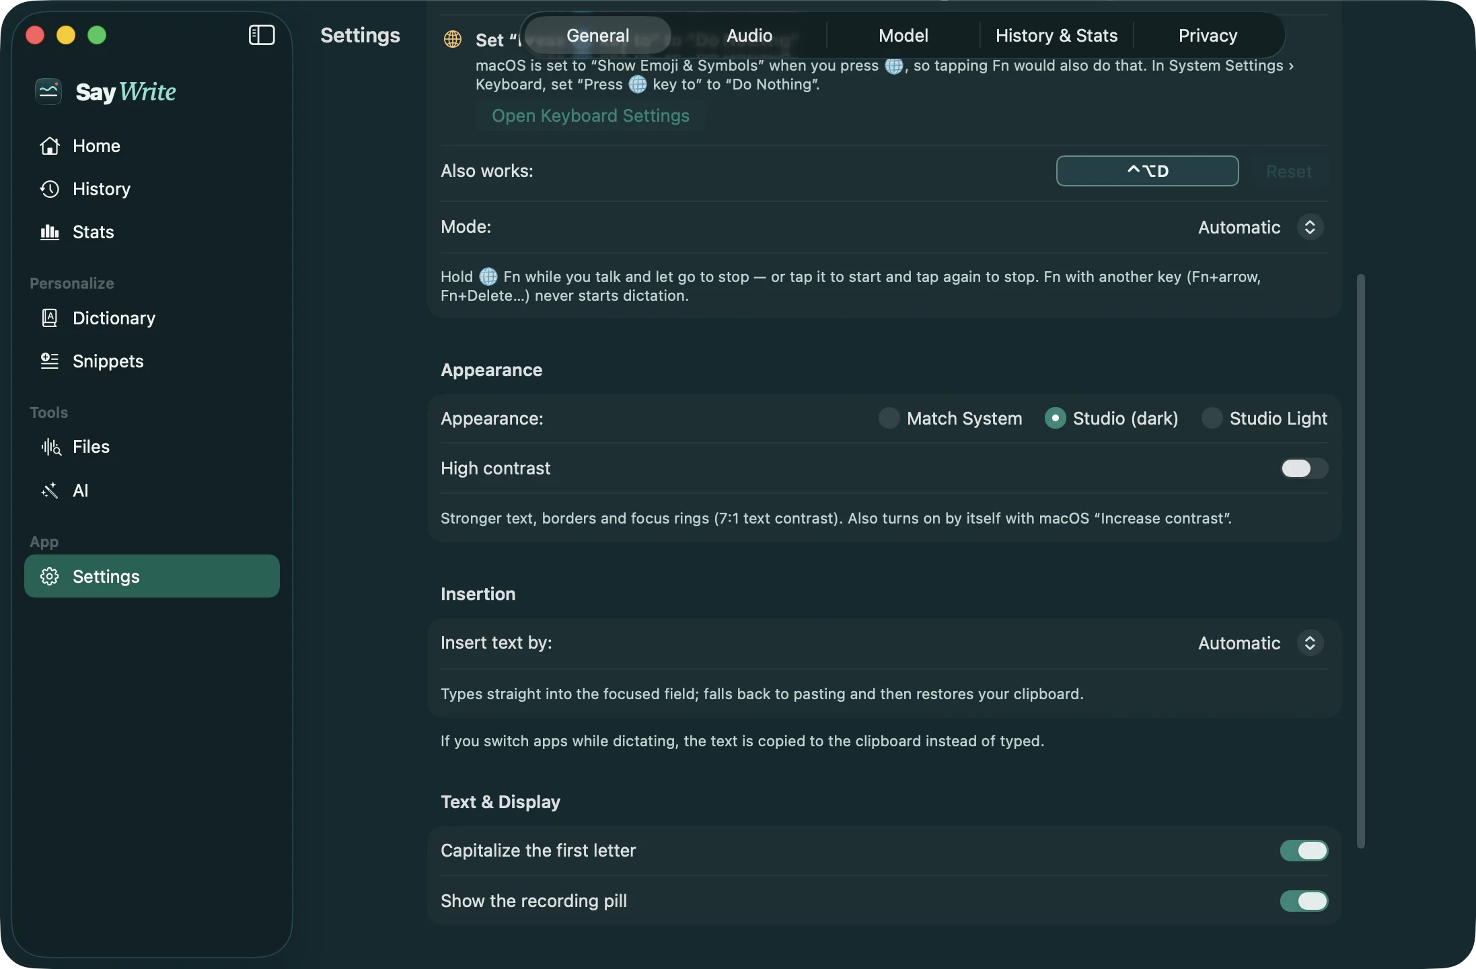Click the Text & Display heading
Image resolution: width=1476 pixels, height=969 pixels.
click(501, 802)
